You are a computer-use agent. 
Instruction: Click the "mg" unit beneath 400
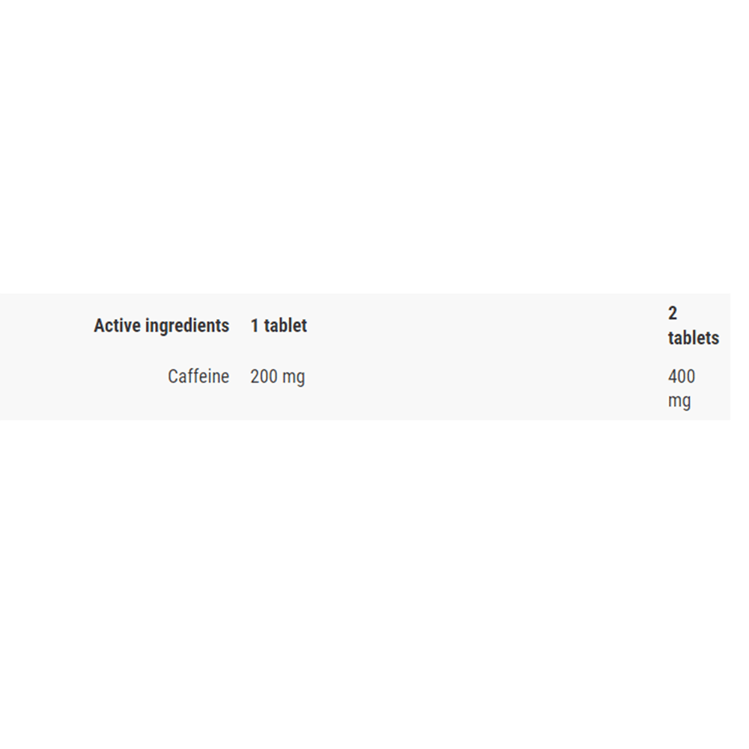pos(679,401)
